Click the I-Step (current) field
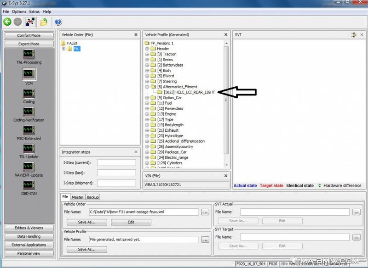 pyautogui.click(x=116, y=162)
